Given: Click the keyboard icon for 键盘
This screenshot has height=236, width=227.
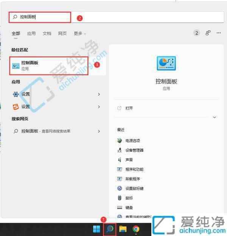Looking at the screenshot, I should coord(120,208).
